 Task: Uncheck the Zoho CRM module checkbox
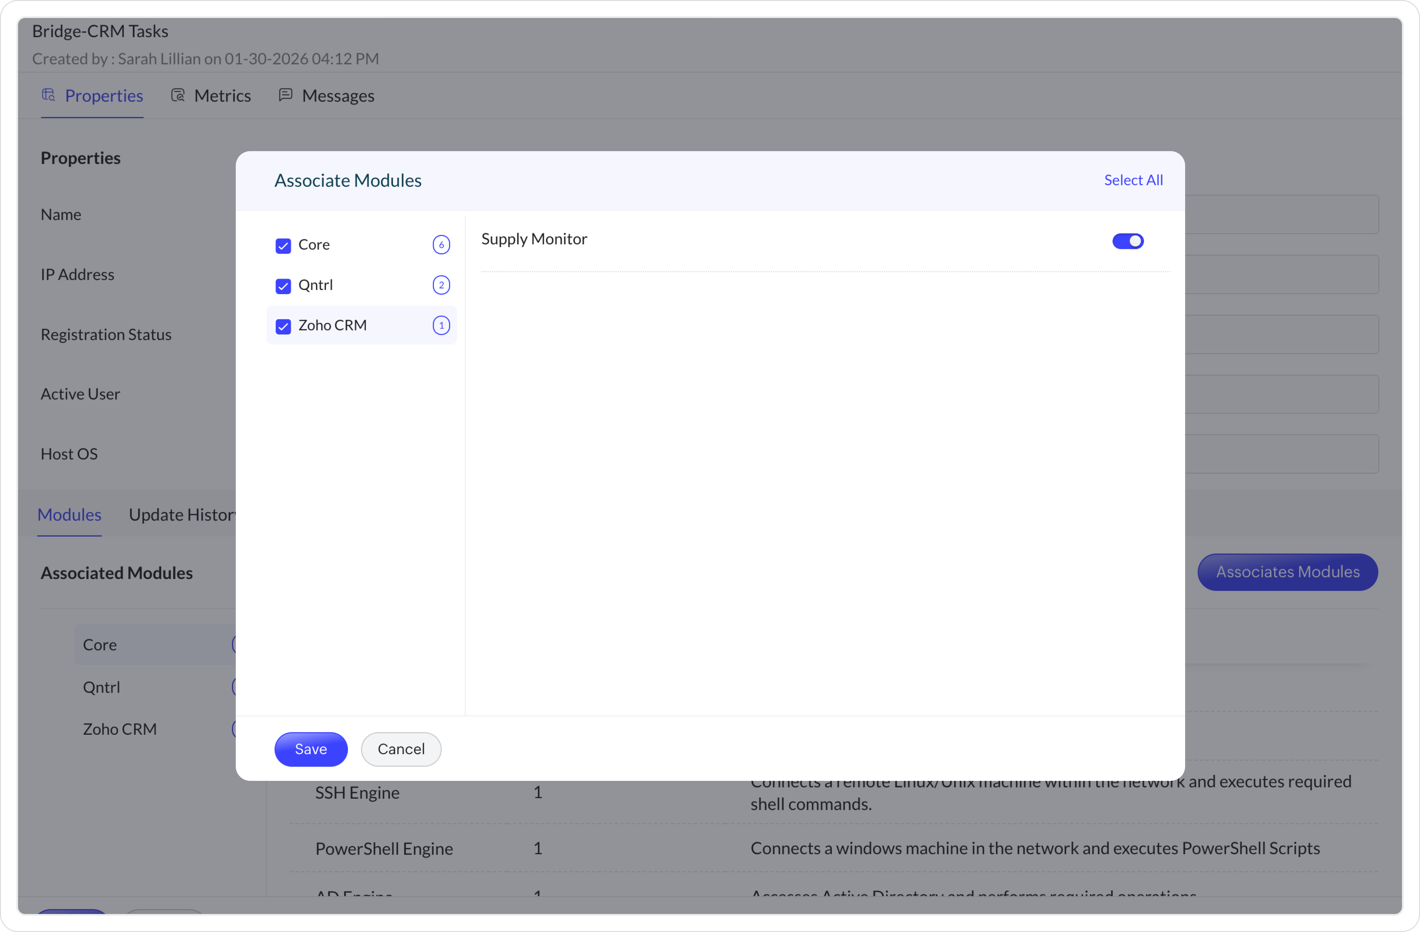[x=283, y=326]
